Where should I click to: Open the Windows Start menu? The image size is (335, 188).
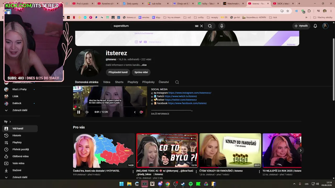tap(121, 184)
